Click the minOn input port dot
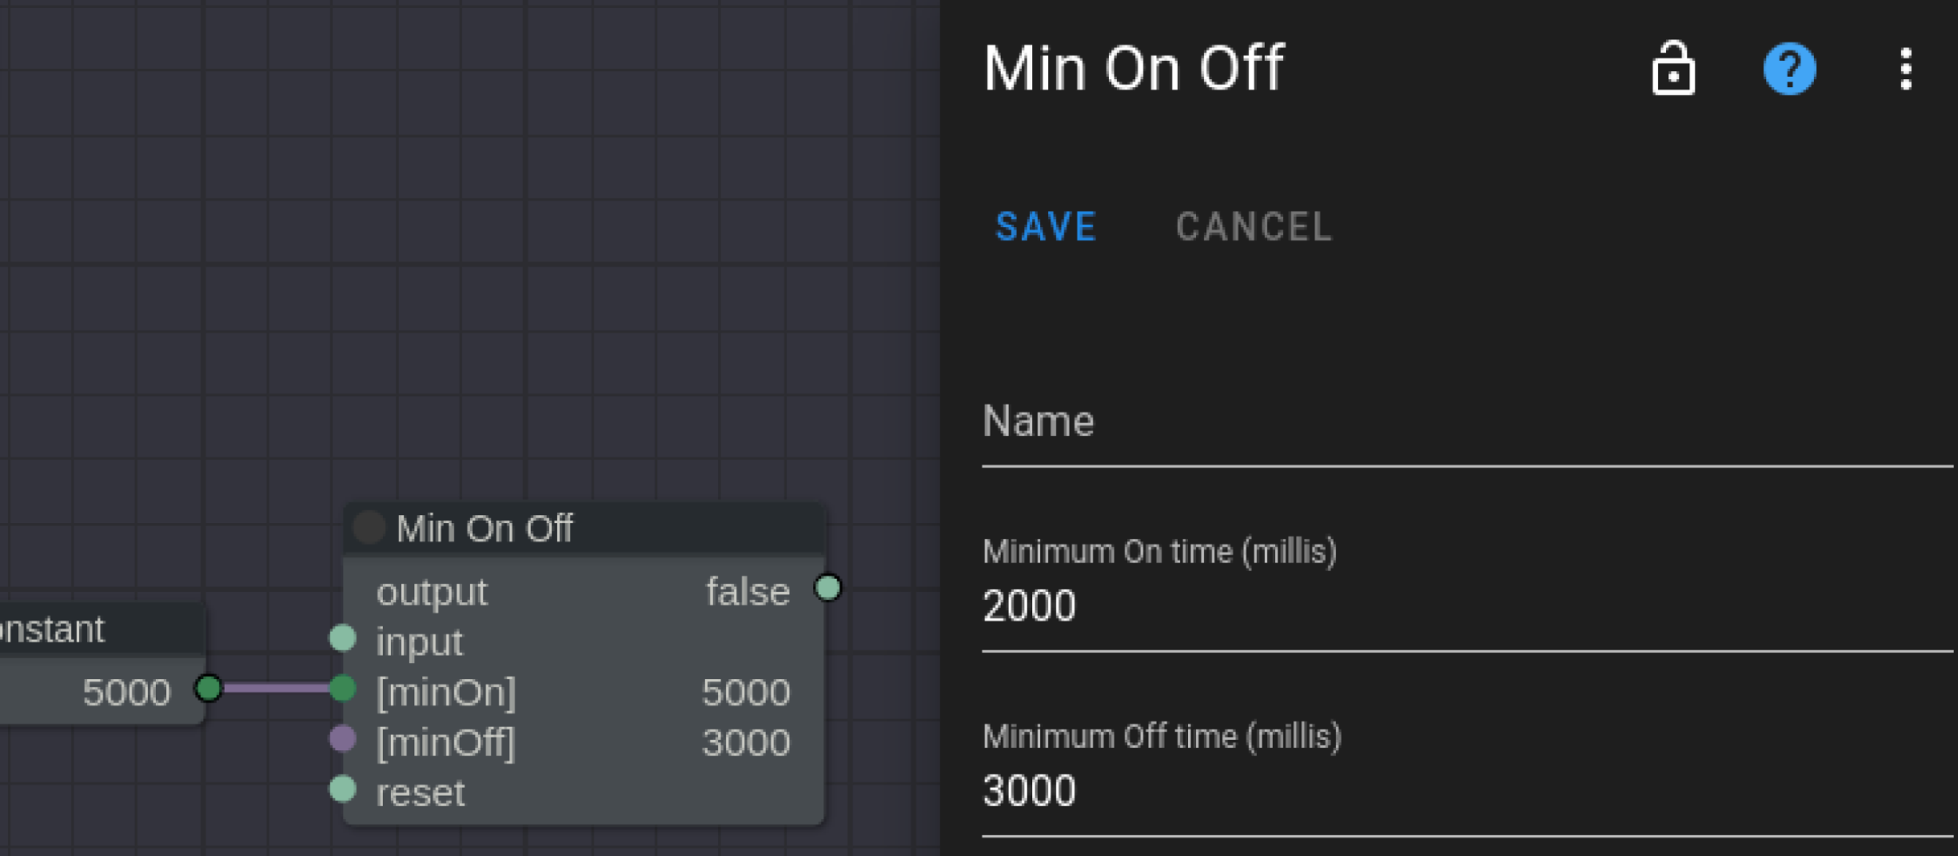Viewport: 1958px width, 856px height. click(x=342, y=688)
